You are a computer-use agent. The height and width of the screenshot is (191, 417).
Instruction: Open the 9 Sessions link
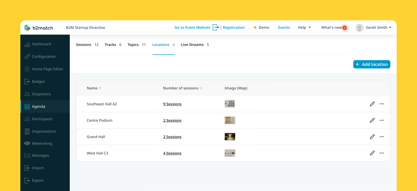(x=172, y=104)
